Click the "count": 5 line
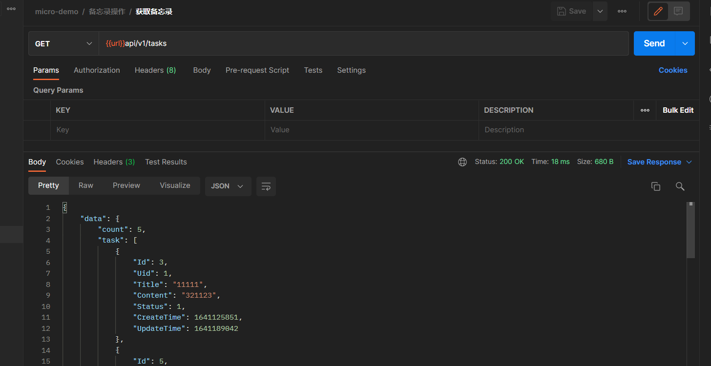The width and height of the screenshot is (711, 366). point(122,230)
